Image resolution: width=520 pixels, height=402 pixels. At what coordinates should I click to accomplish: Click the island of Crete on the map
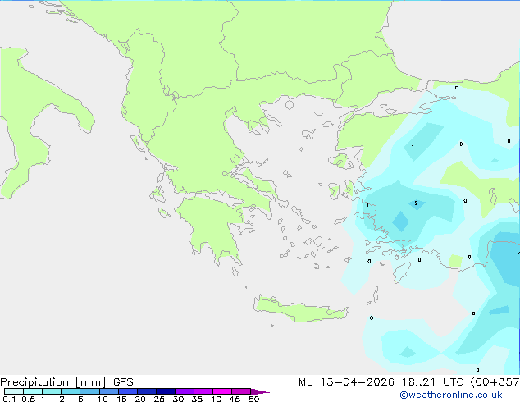tap(300, 309)
